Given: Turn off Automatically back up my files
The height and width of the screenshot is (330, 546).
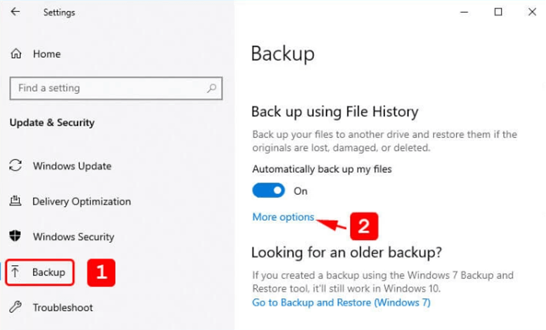Looking at the screenshot, I should (x=268, y=190).
